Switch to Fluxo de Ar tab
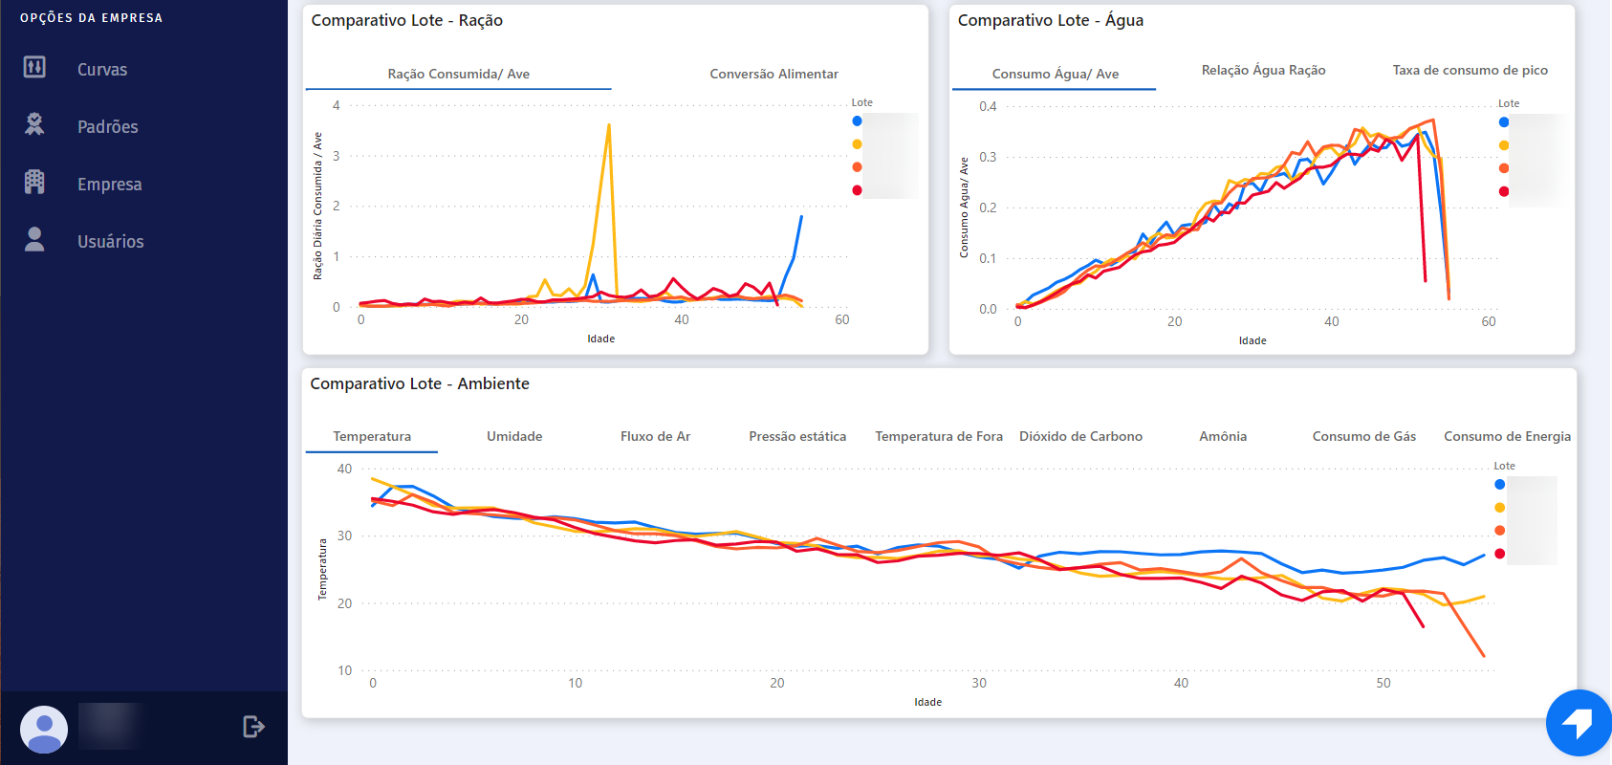1612x765 pixels. click(656, 436)
